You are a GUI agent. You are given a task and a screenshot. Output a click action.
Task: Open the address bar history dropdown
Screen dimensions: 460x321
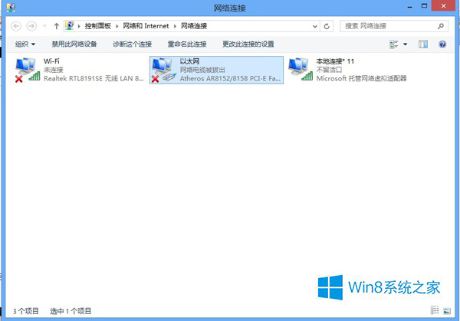coord(315,26)
